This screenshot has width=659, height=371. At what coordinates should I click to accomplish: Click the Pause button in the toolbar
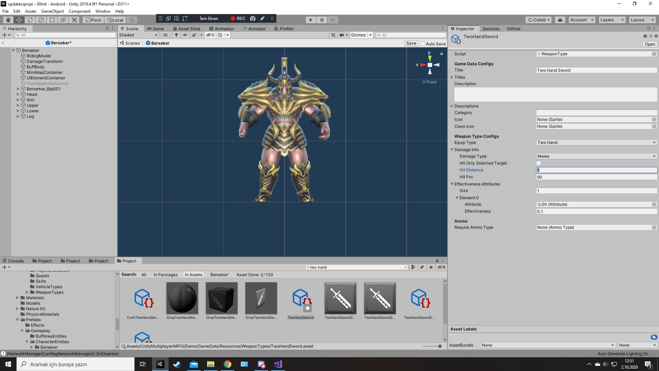(322, 20)
